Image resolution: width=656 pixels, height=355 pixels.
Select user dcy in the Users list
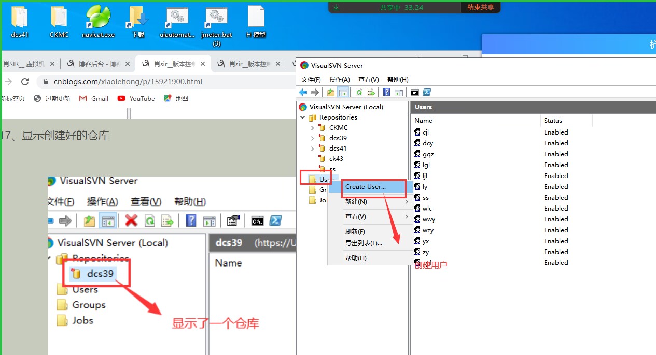pos(424,143)
